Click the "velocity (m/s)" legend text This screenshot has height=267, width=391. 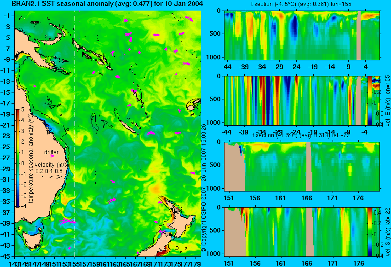coord(52,165)
